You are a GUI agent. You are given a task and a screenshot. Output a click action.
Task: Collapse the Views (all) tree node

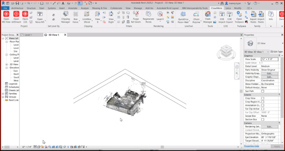point(3,38)
